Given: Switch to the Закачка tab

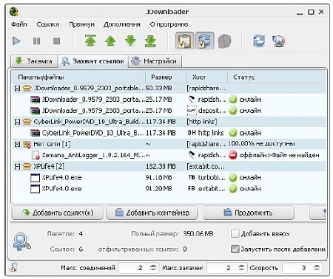Looking at the screenshot, I should (34, 61).
